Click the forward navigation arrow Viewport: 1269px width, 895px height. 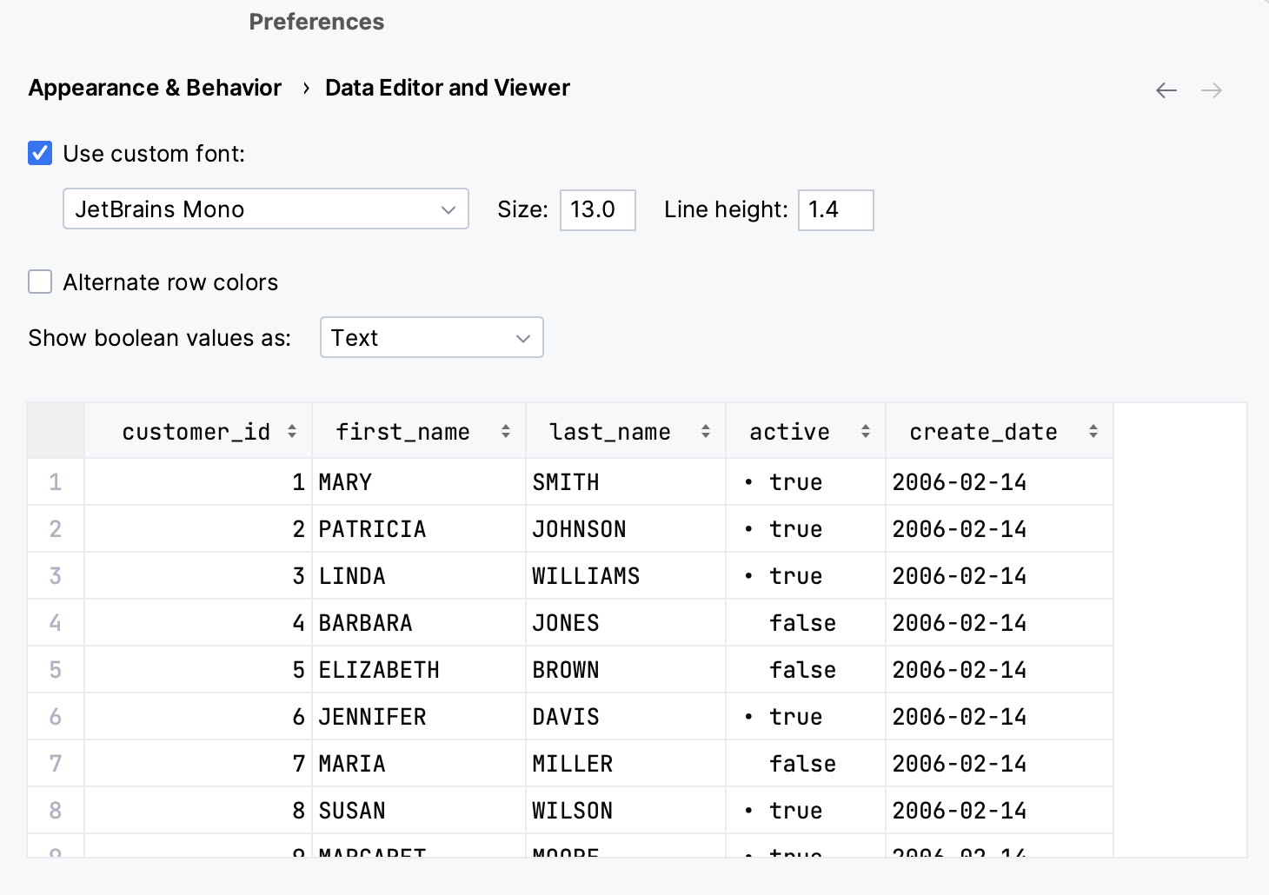pyautogui.click(x=1212, y=90)
